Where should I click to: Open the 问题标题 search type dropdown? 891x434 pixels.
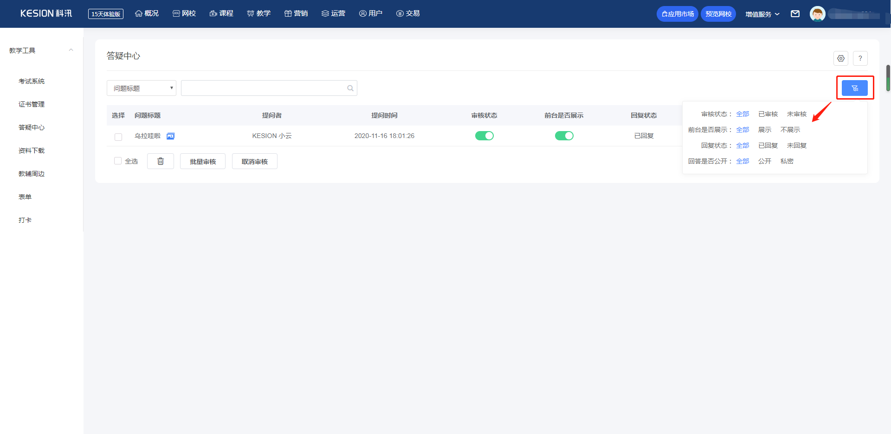click(142, 88)
